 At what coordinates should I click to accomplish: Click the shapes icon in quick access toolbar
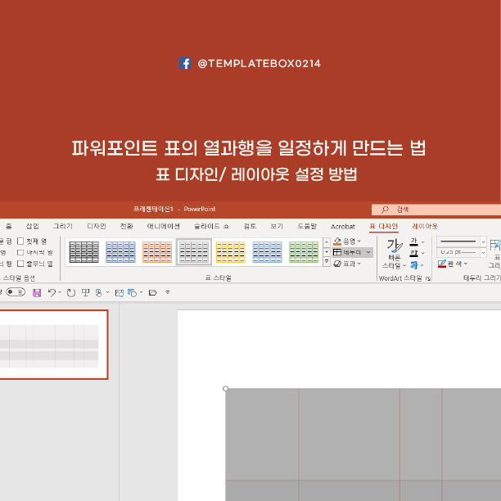132,292
